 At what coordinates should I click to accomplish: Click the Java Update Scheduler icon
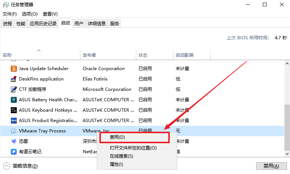coord(13,69)
